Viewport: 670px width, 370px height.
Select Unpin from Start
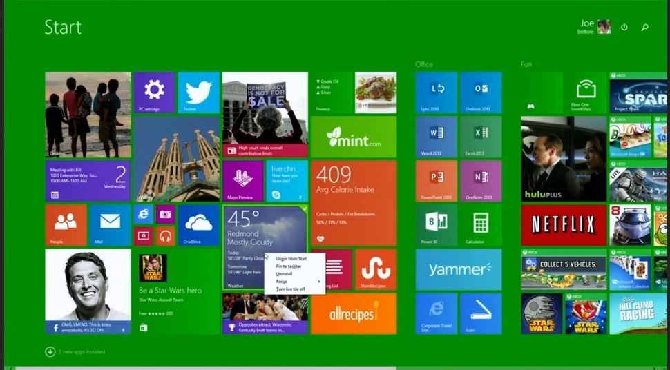291,258
